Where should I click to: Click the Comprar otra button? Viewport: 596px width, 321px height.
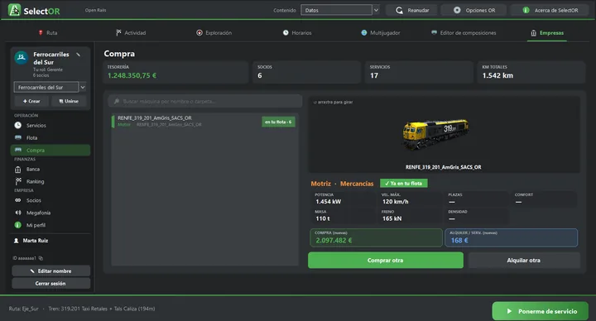[x=386, y=261]
